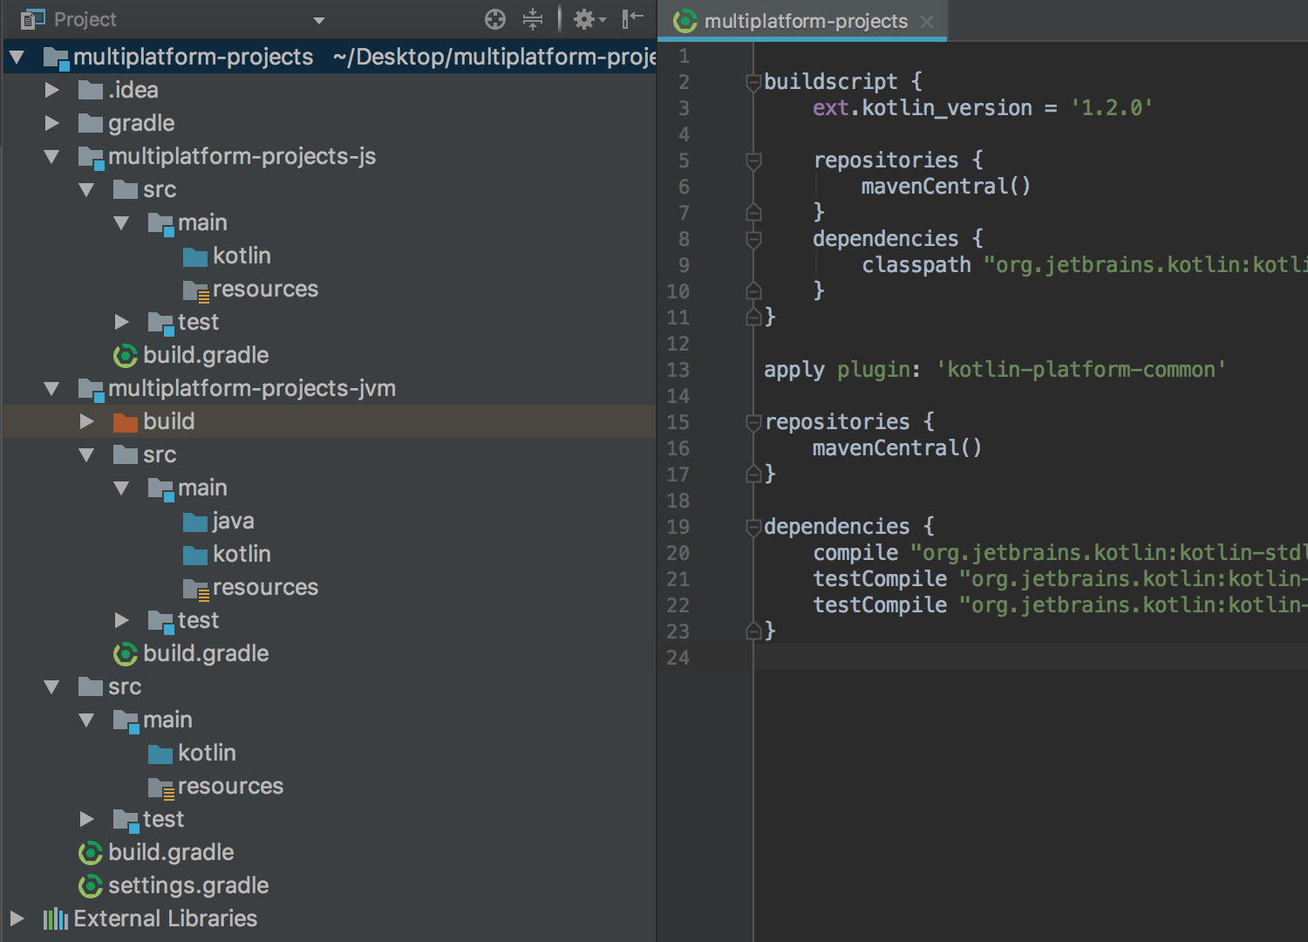This screenshot has width=1308, height=942.
Task: Select multiplatform-projects-js module name
Action: (x=242, y=156)
